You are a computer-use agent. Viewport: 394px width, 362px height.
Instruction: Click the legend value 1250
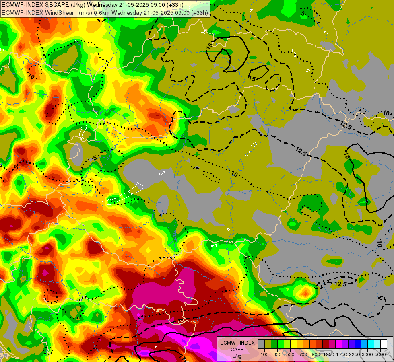[x=329, y=354]
